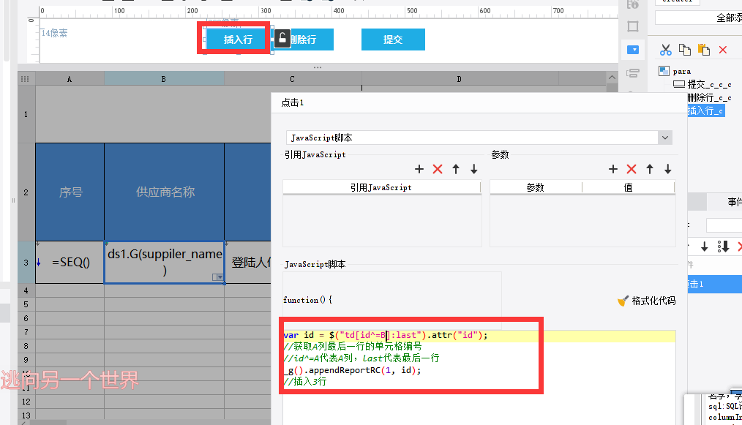Image resolution: width=742 pixels, height=425 pixels.
Task: Click the select-all grid corner icon
Action: 25,79
